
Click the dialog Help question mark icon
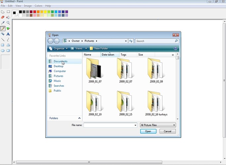pyautogui.click(x=175, y=49)
